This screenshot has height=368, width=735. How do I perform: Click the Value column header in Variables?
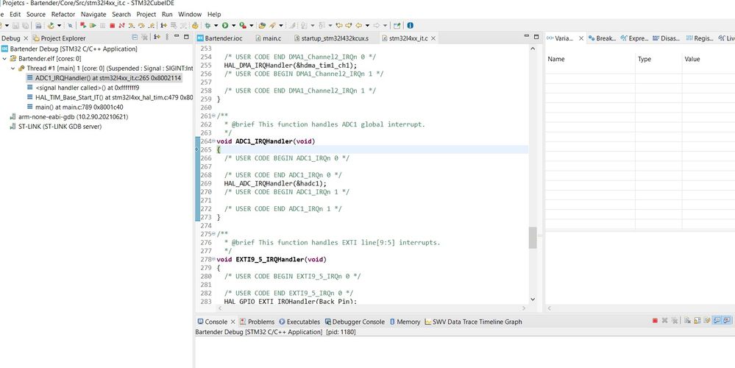click(692, 59)
